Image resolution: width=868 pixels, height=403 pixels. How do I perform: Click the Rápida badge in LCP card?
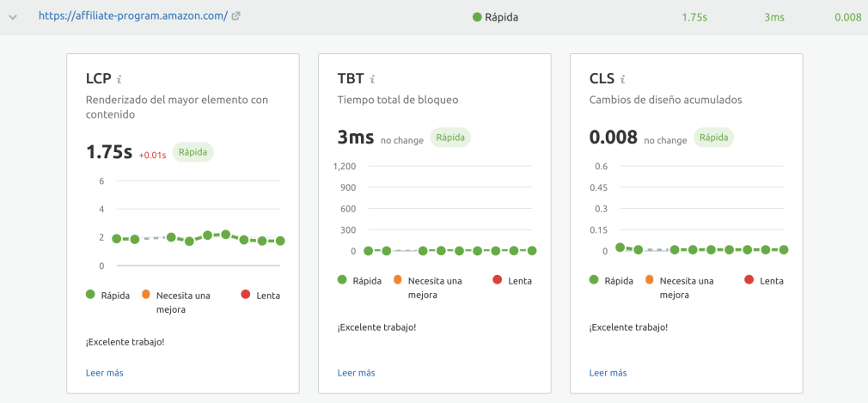193,152
